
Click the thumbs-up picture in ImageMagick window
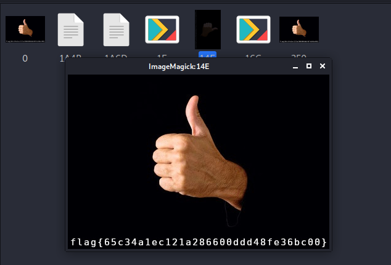click(x=199, y=161)
